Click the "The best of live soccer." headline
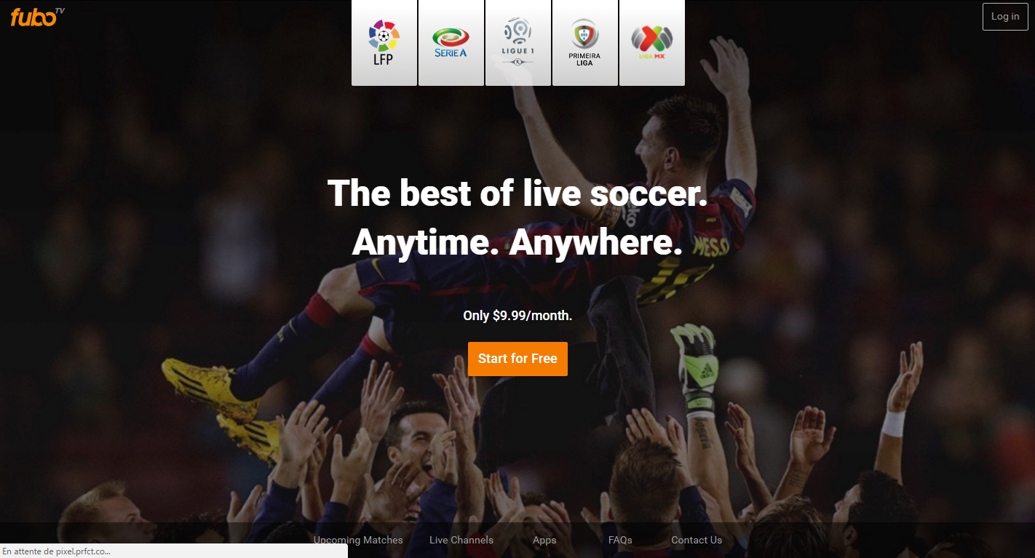The image size is (1035, 558). [517, 193]
